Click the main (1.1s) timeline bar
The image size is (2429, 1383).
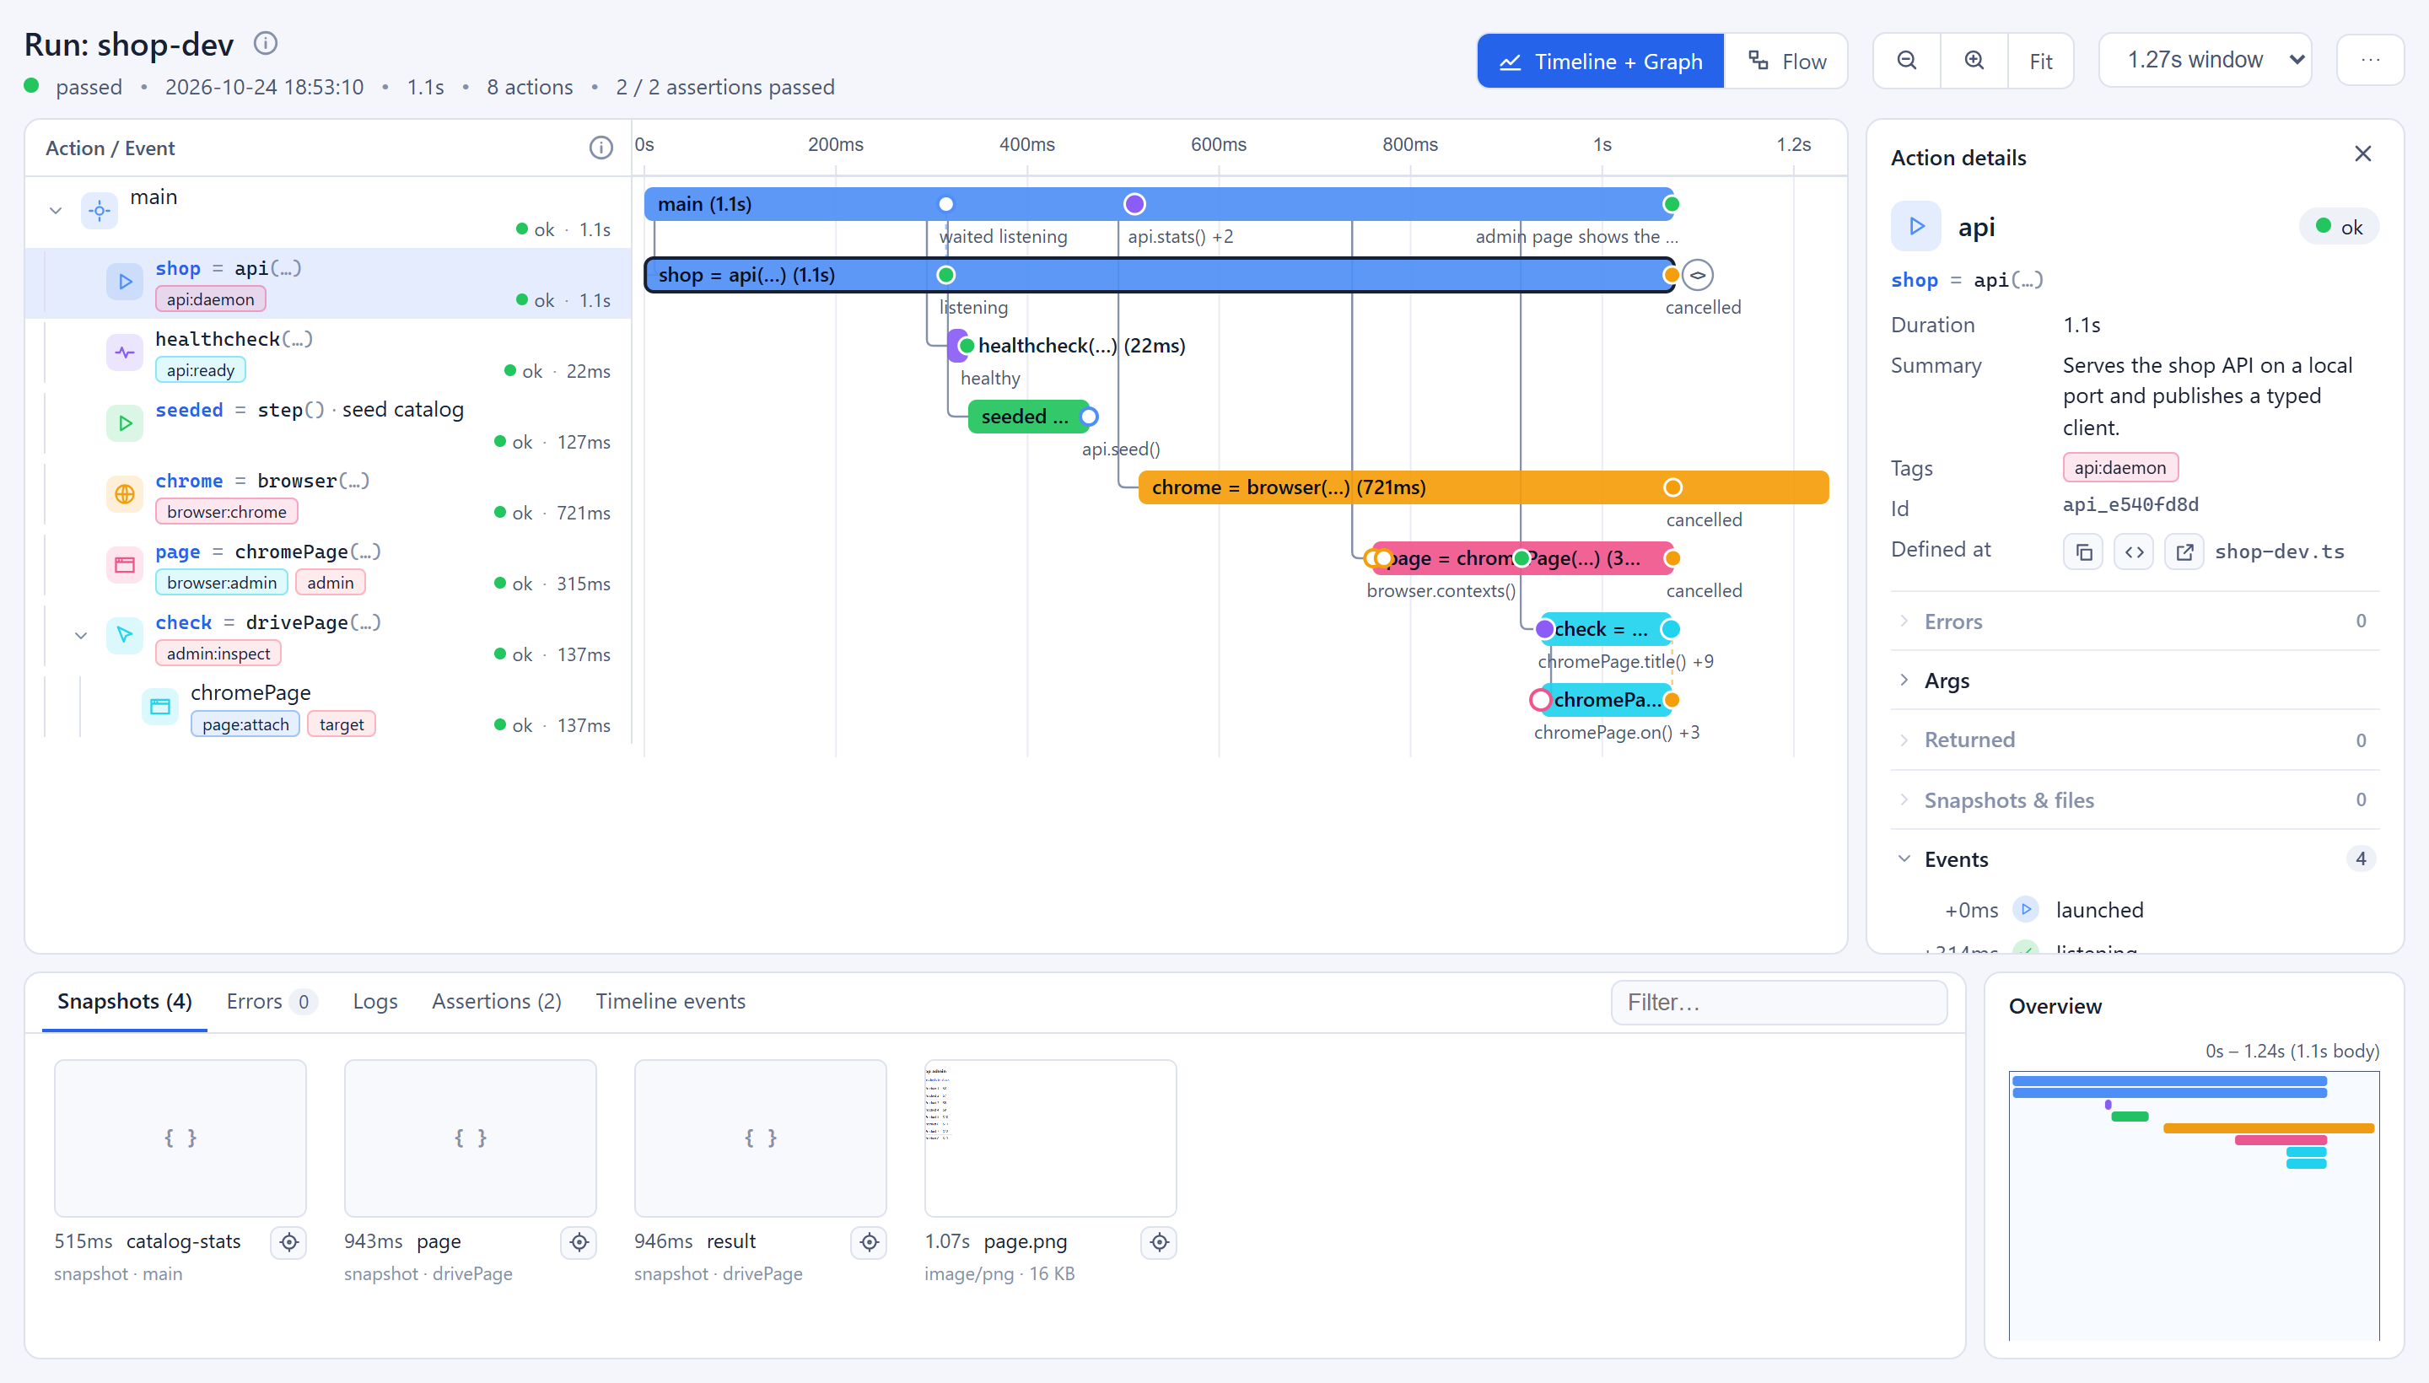point(1159,204)
